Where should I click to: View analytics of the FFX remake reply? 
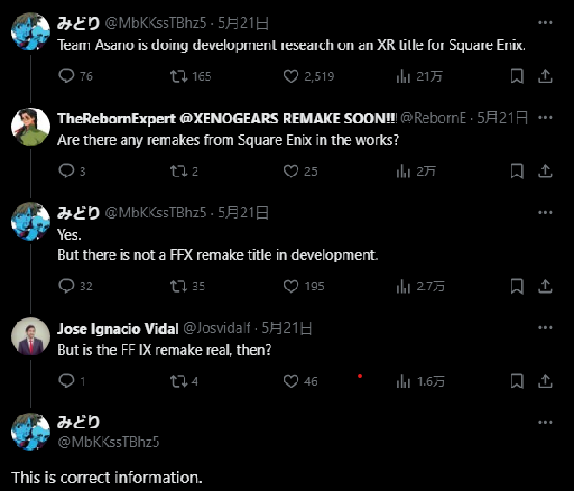(x=403, y=286)
